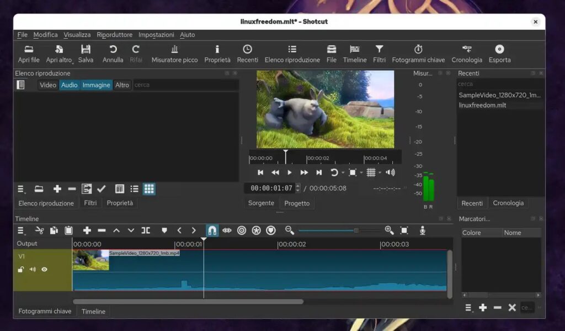The width and height of the screenshot is (565, 331).
Task: Switch to the Cronologia tab beside Recenti tab
Action: 508,203
